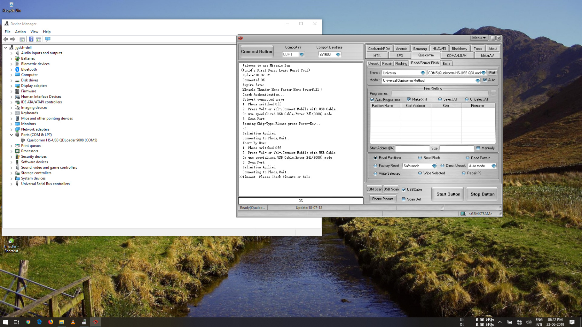The width and height of the screenshot is (582, 327).
Task: Toggle the Auto Programmer checkbox
Action: (x=372, y=100)
